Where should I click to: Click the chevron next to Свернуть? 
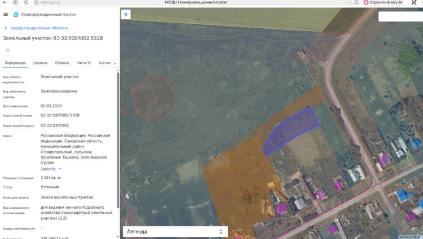pos(60,169)
